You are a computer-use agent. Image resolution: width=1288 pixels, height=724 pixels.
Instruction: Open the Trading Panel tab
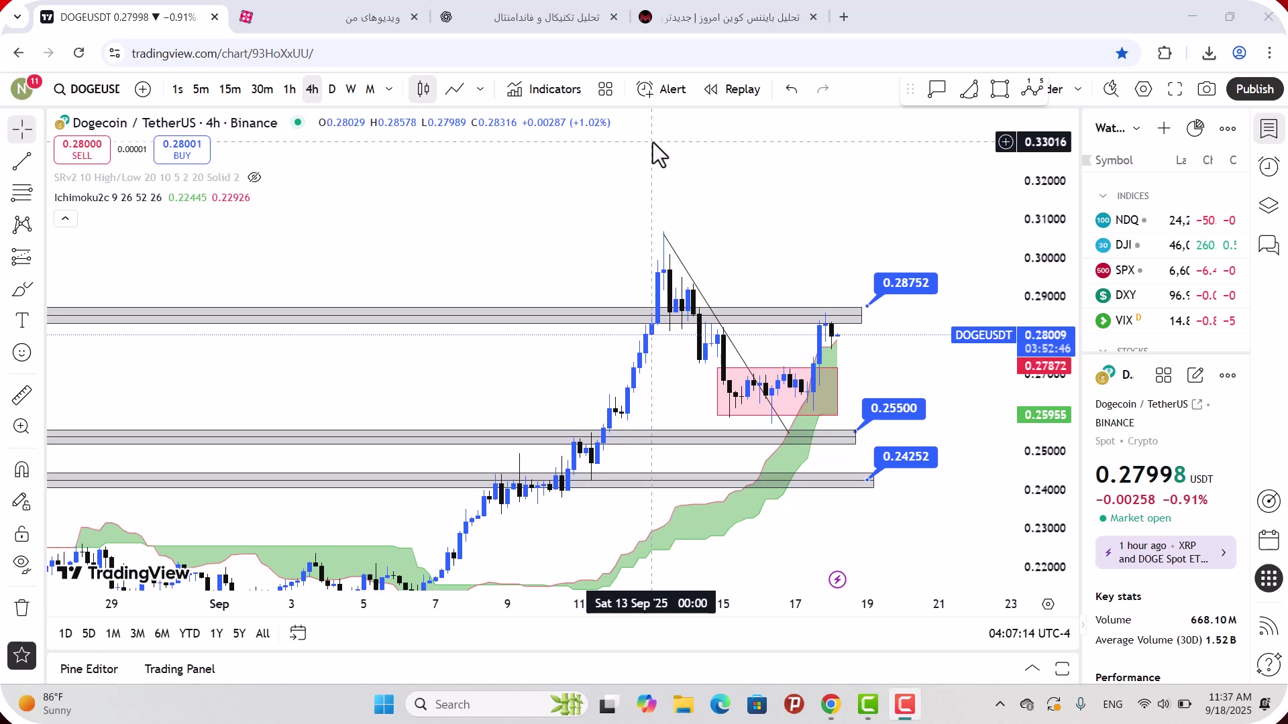180,669
